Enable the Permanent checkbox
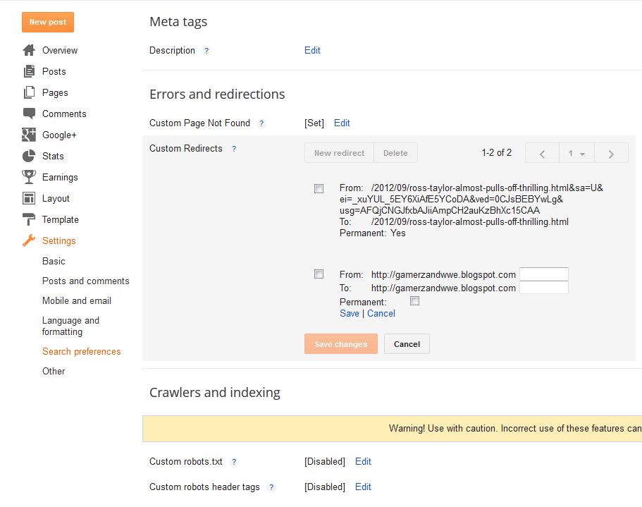Viewport: 642px width, 507px height. pyautogui.click(x=415, y=301)
